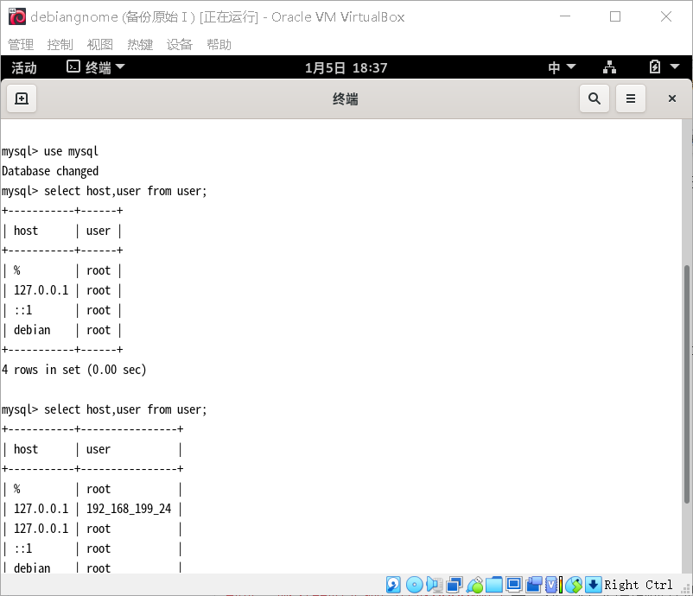Screen dimensions: 693x596
Task: Open the terminal hamburger menu
Action: 631,98
